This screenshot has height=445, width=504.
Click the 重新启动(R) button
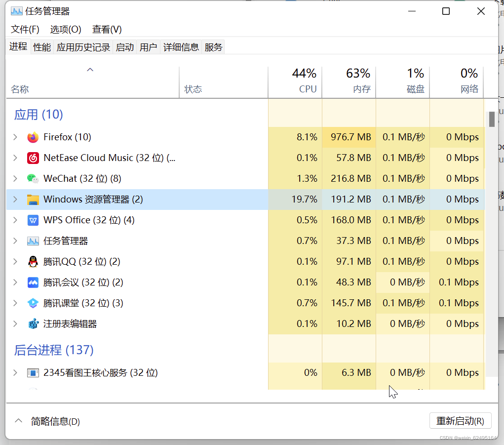(460, 421)
